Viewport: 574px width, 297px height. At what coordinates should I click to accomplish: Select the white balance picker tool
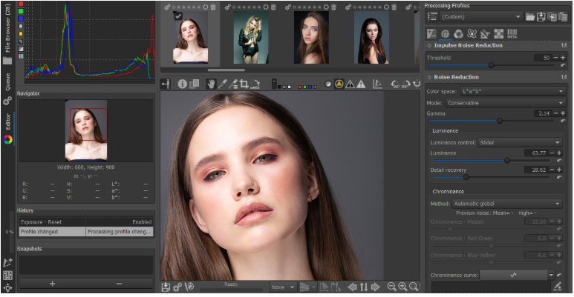pyautogui.click(x=222, y=84)
